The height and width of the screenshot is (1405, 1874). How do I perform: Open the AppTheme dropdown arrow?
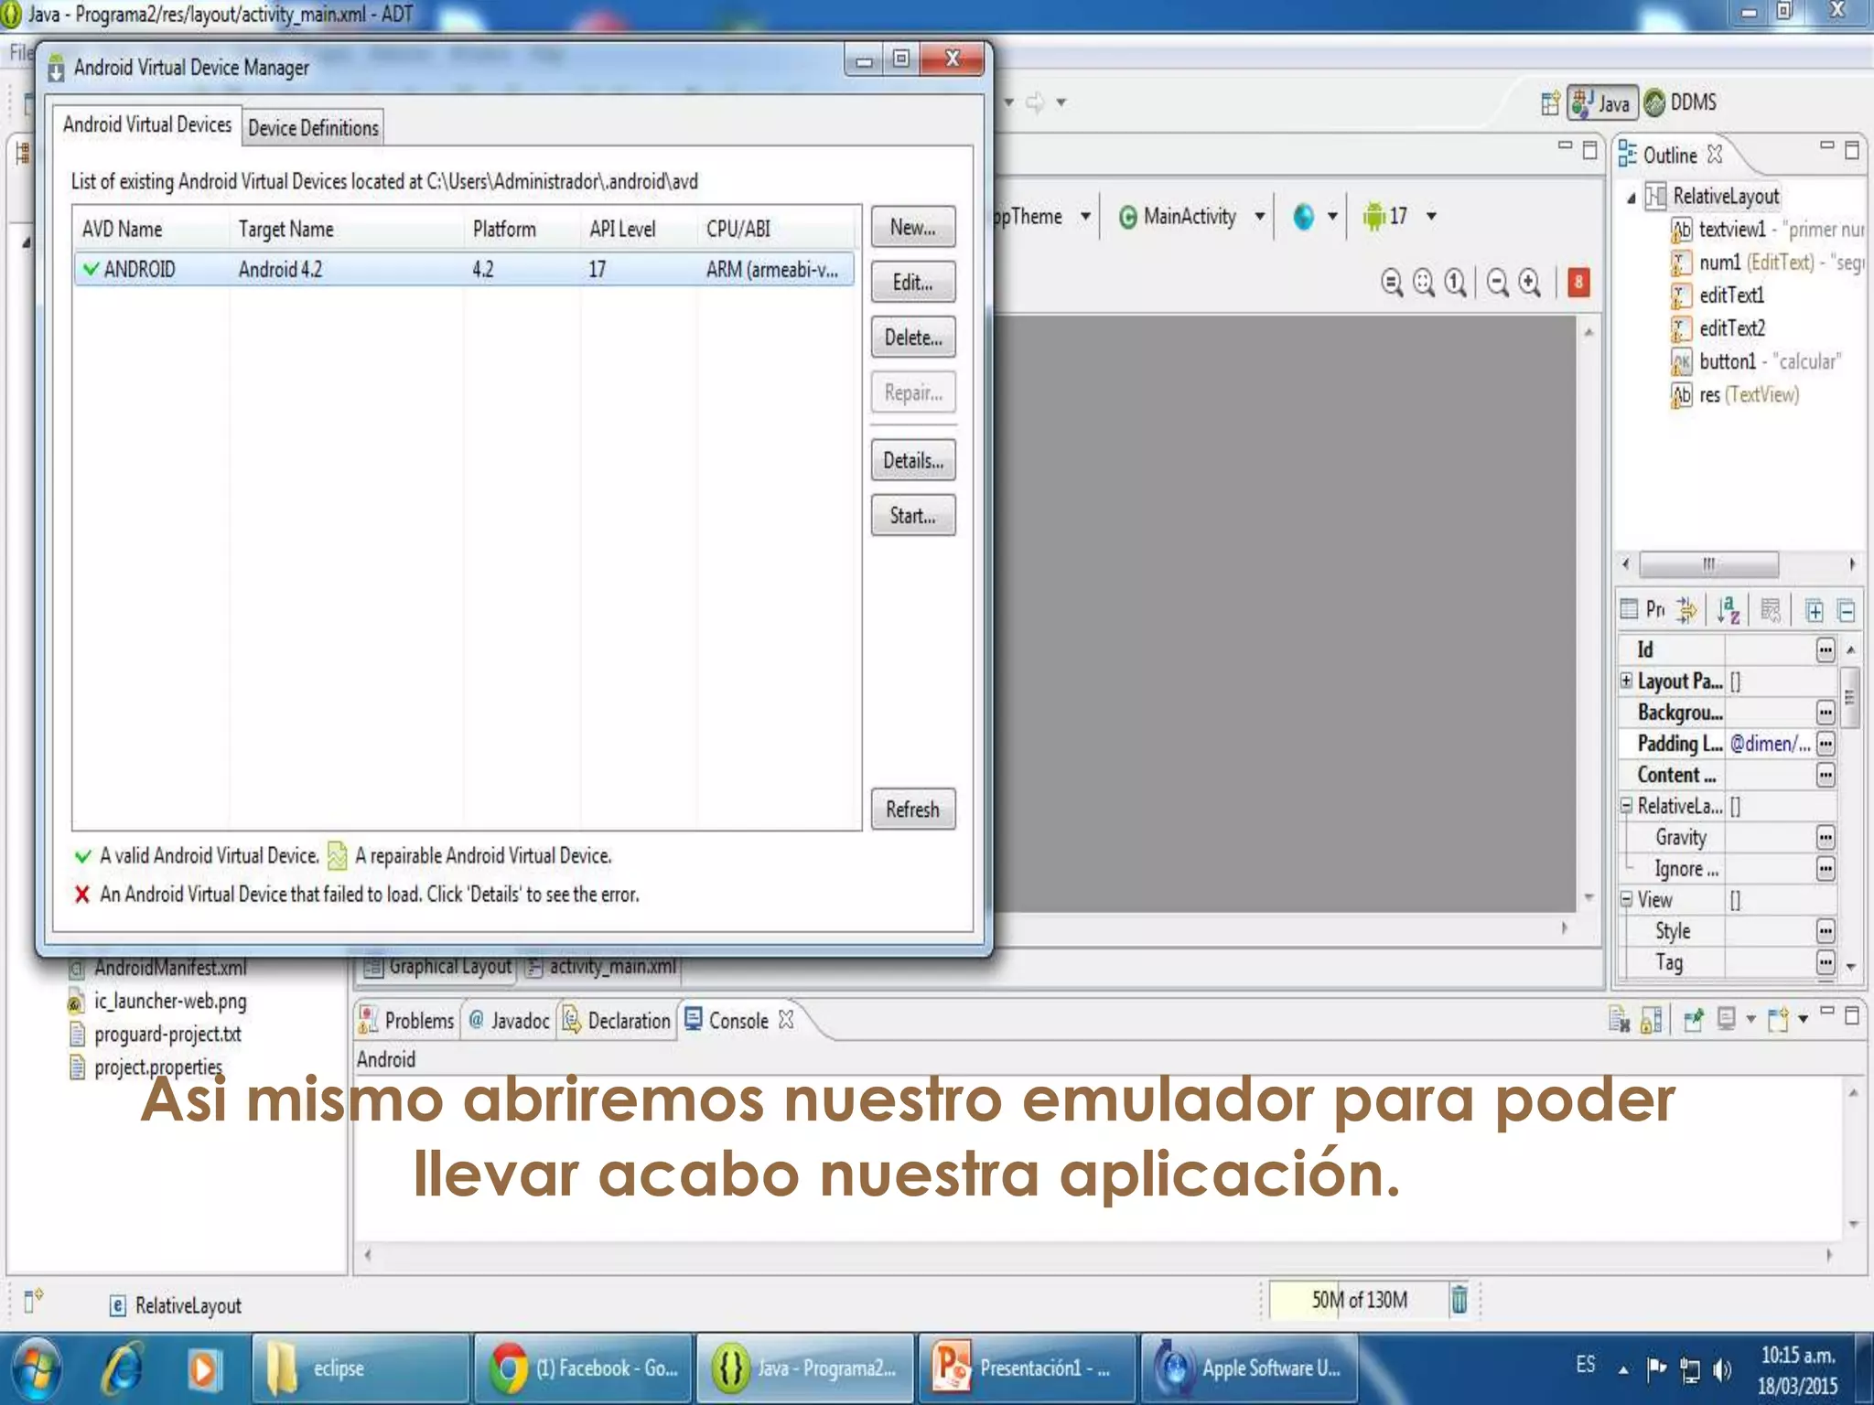tap(1085, 217)
